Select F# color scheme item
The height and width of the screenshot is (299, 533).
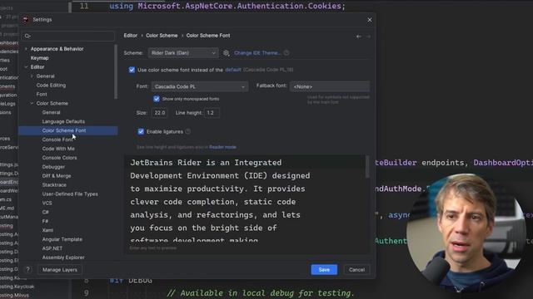coord(45,221)
